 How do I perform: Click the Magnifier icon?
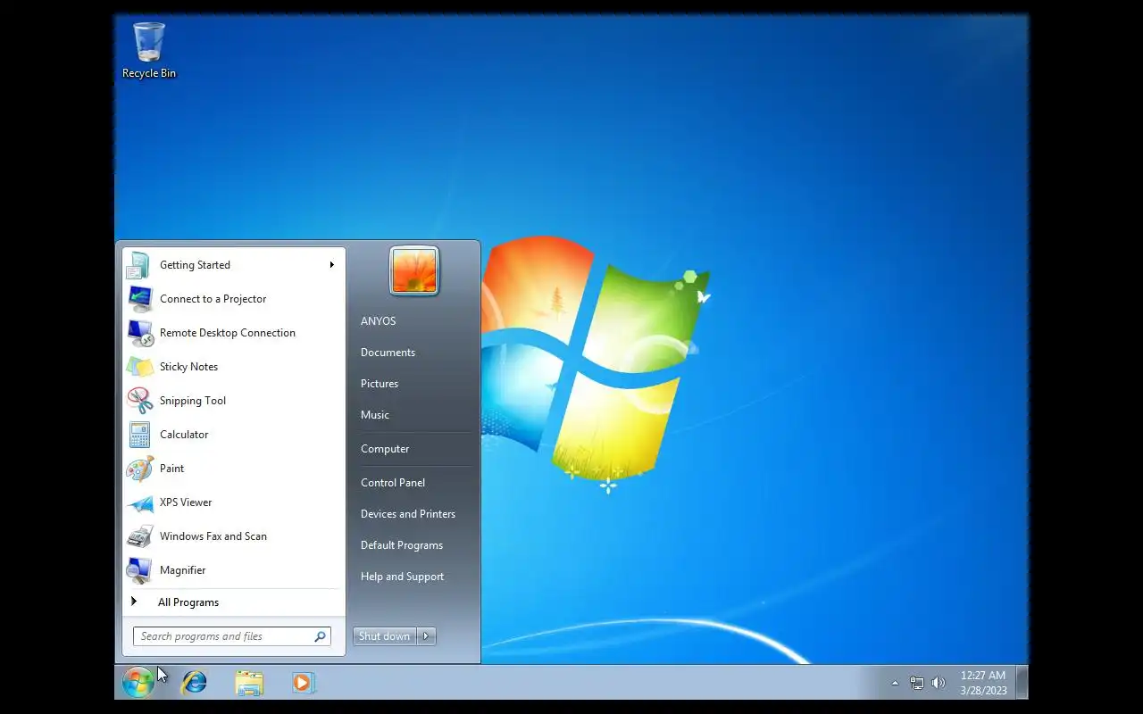139,570
